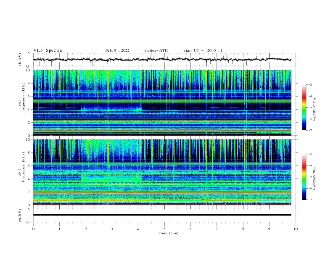Viewport: 333px width, 257px height.
Task: Click inside the ch.1 spectrogram panel
Action: click(x=162, y=102)
